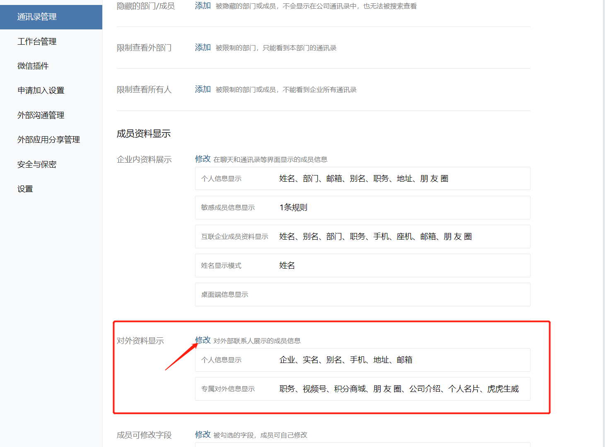
Task: Open the 微信插件 settings page
Action: coord(33,65)
